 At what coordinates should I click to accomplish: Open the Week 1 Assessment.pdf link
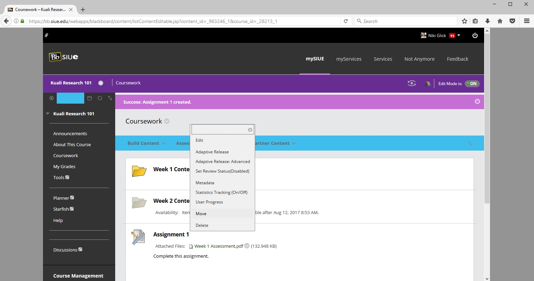218,246
